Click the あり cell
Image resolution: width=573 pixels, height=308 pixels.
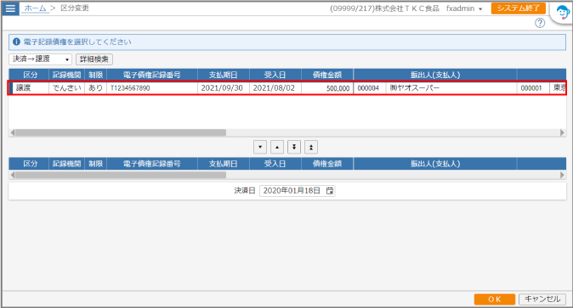point(96,88)
